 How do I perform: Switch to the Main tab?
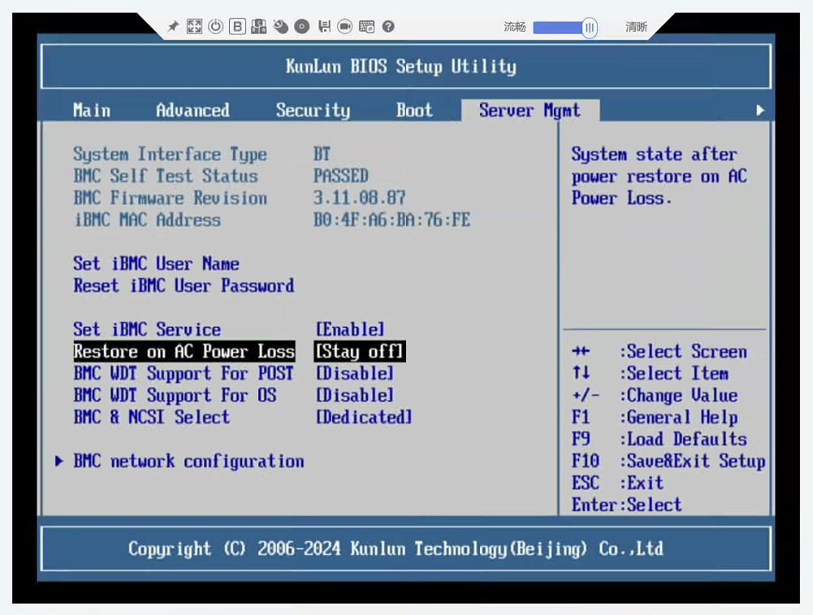click(92, 110)
